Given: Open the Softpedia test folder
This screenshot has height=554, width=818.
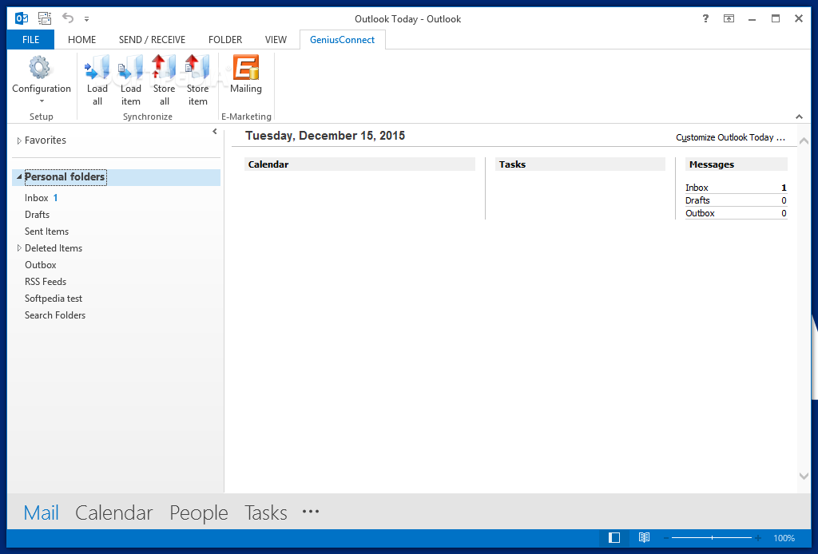Looking at the screenshot, I should pos(54,298).
